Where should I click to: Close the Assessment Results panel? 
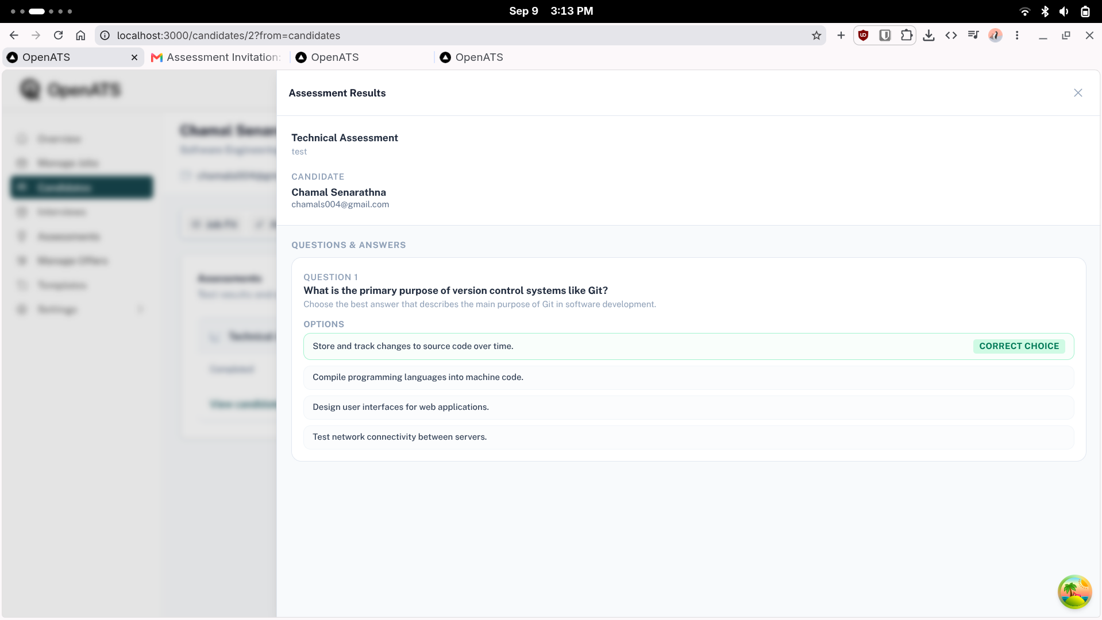(x=1078, y=93)
